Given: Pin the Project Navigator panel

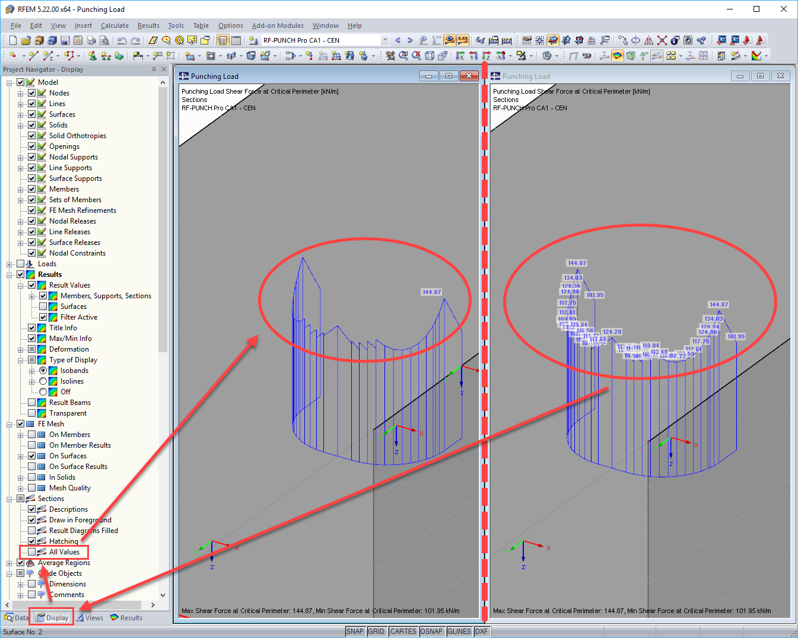Looking at the screenshot, I should [154, 69].
